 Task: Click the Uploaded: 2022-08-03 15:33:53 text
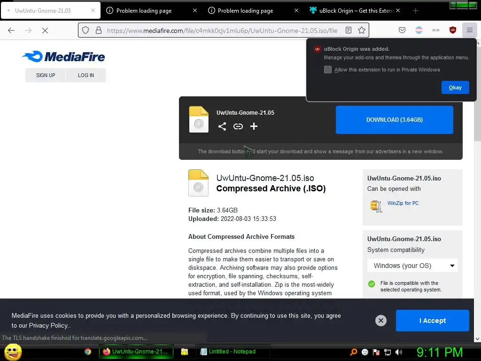point(232,219)
